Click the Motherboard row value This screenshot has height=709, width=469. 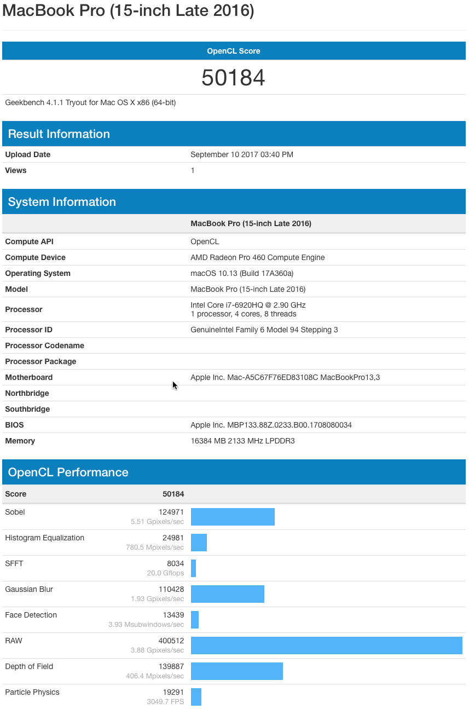[x=285, y=377]
